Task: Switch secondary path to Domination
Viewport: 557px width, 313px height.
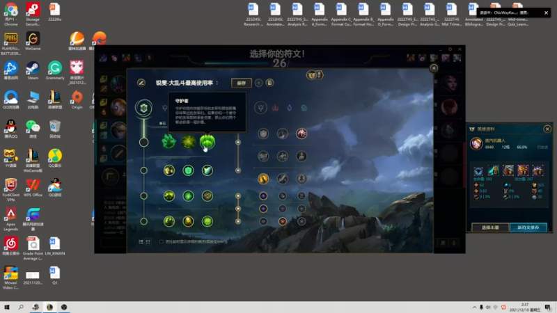Action: tap(275, 108)
